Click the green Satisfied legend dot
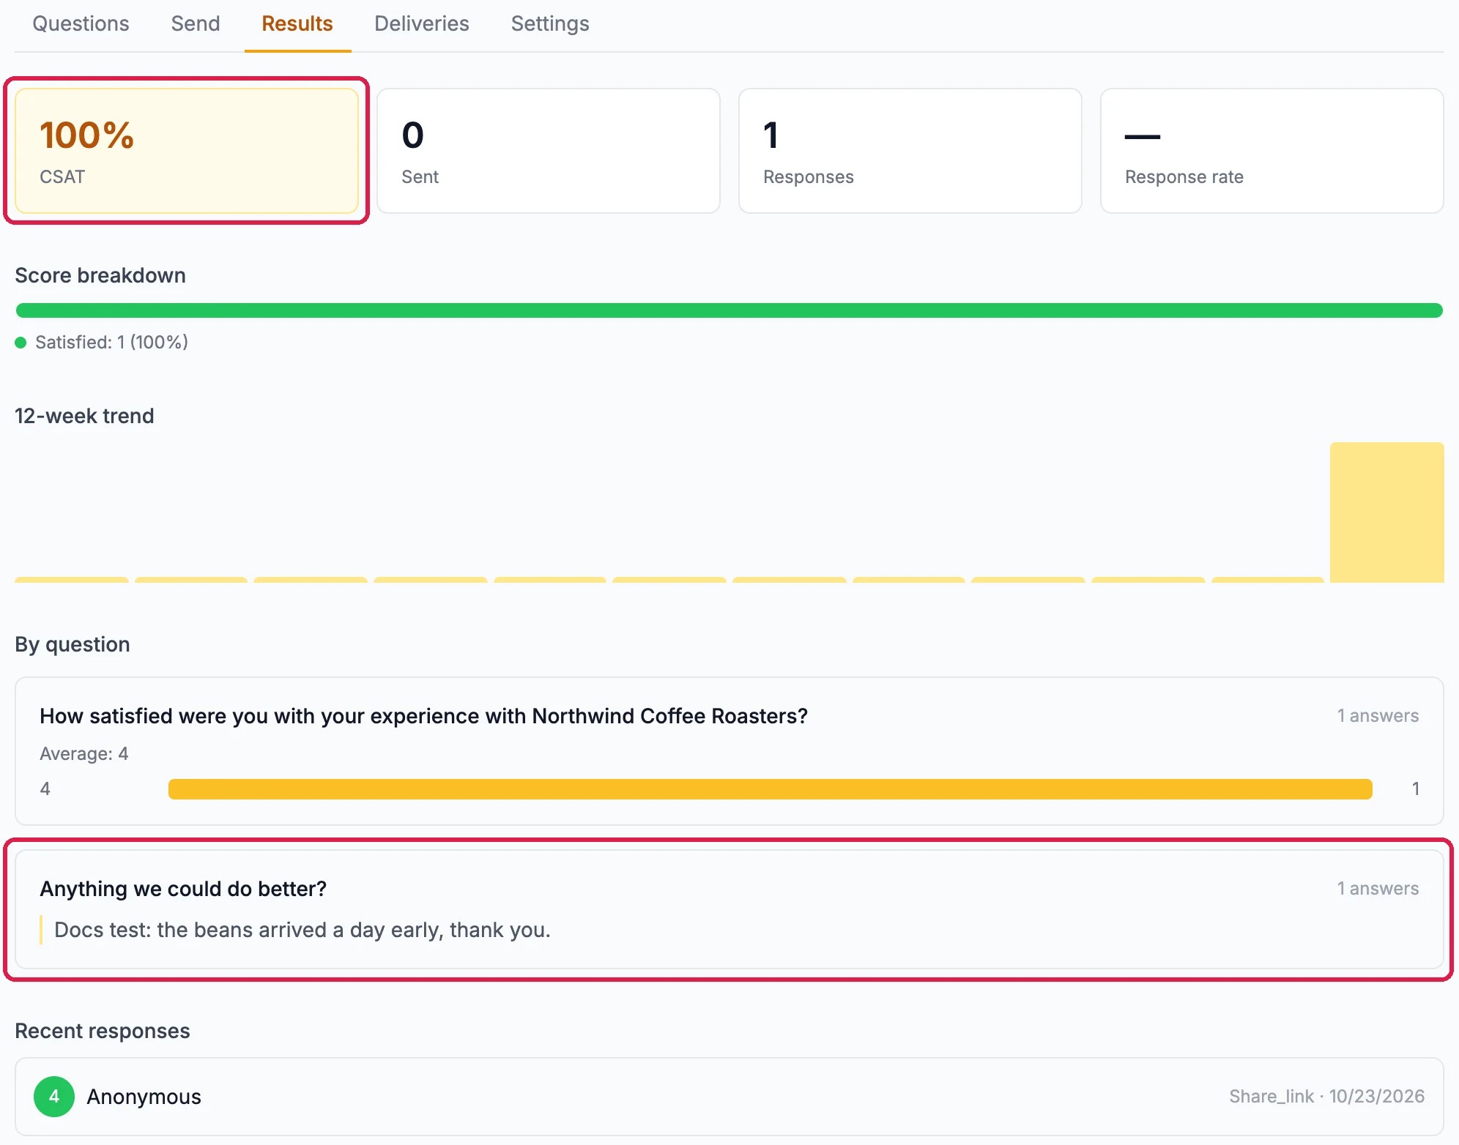The height and width of the screenshot is (1145, 1459). pyautogui.click(x=21, y=343)
